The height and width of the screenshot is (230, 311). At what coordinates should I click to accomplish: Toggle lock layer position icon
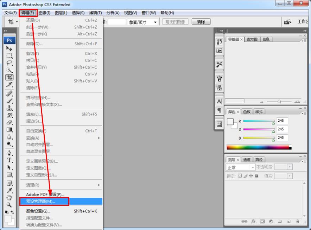click(251, 176)
